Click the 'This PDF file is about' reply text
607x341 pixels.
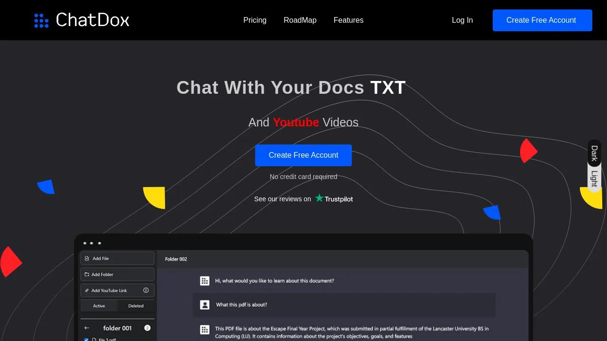352,332
